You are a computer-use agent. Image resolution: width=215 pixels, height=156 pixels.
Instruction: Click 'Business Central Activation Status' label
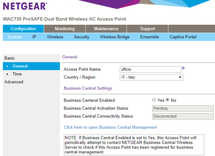(96, 108)
